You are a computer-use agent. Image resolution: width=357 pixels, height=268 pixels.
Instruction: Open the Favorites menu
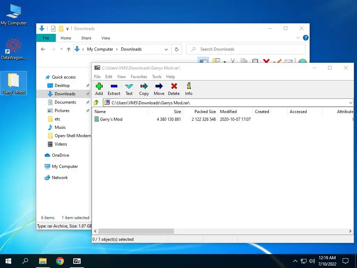click(139, 76)
